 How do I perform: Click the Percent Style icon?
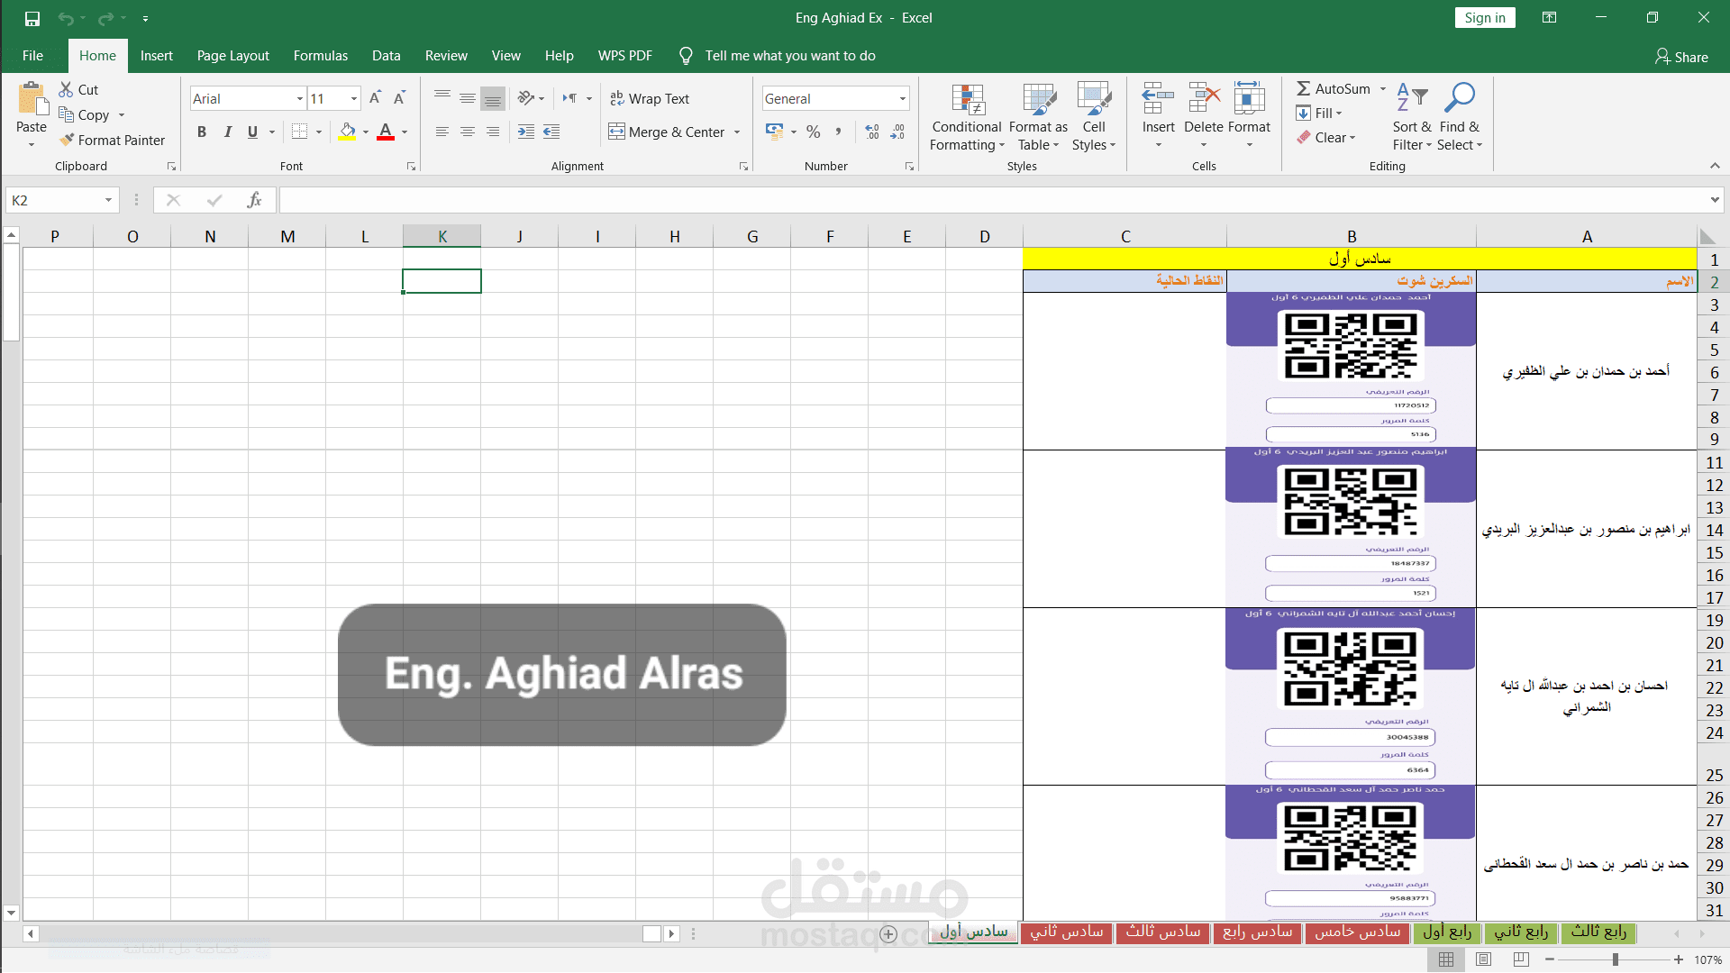(x=813, y=132)
